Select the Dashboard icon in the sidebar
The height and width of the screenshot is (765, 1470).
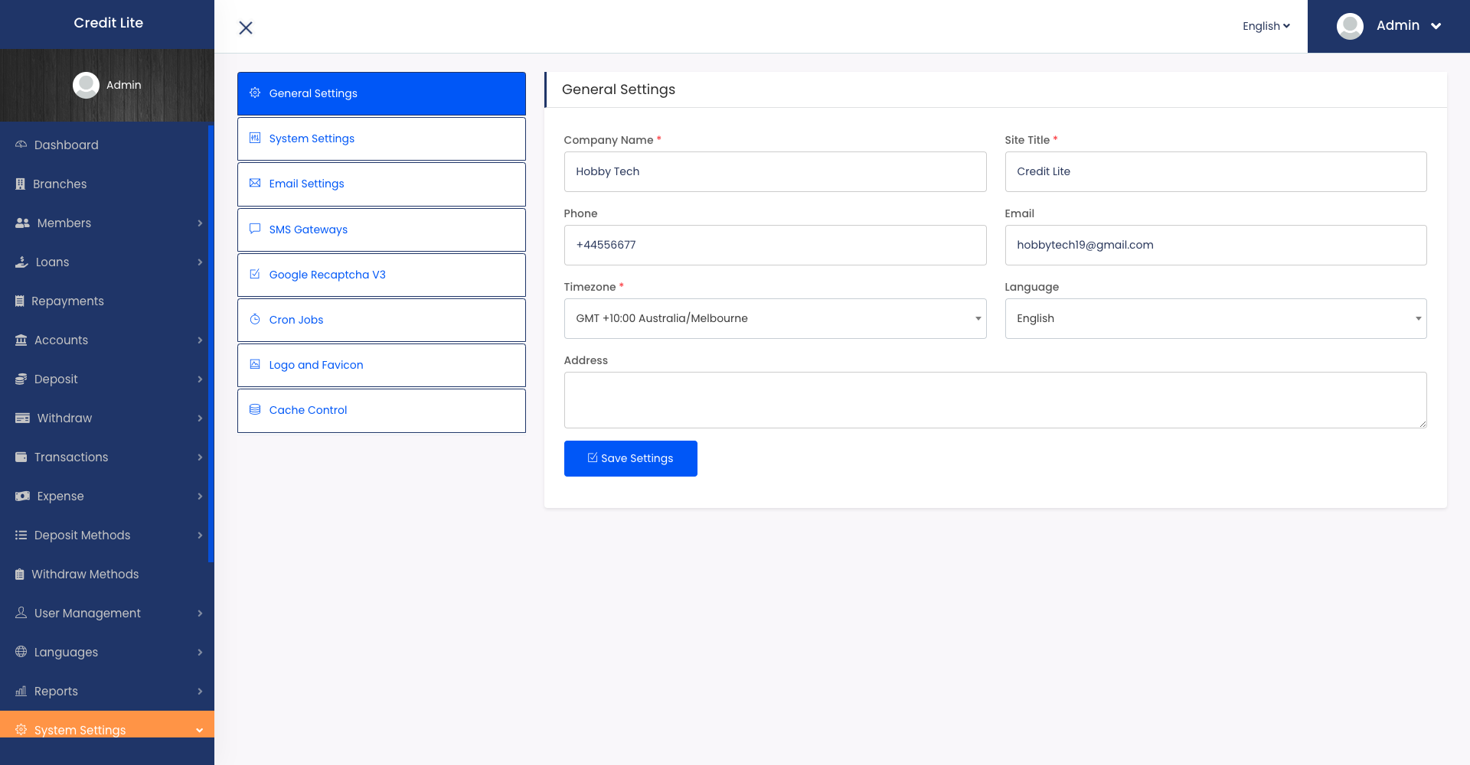click(x=21, y=145)
